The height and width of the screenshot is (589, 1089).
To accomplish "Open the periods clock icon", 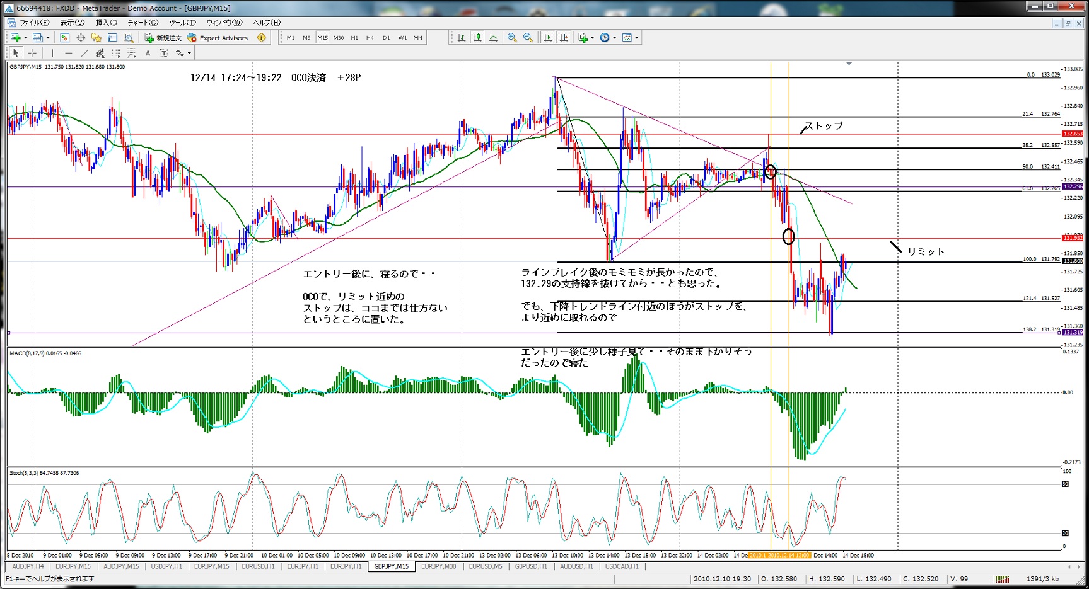I will point(605,38).
